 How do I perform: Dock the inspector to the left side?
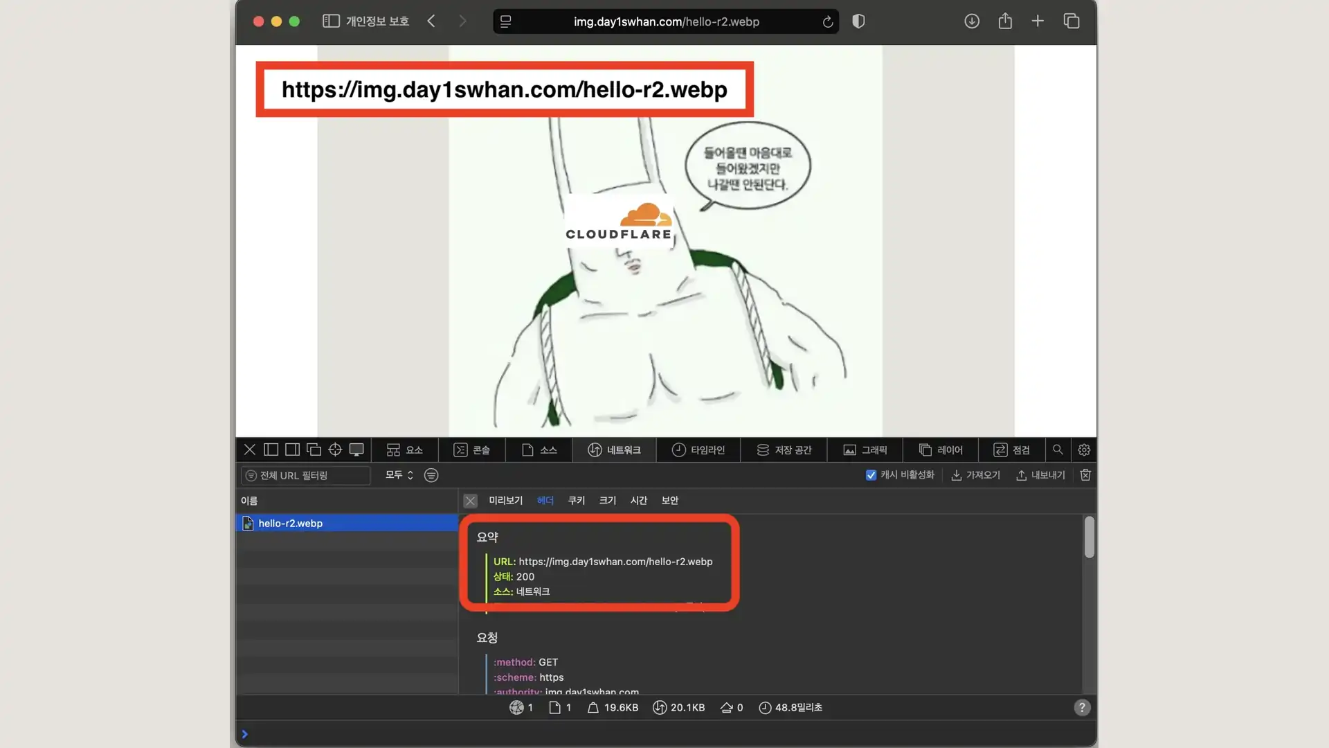271,449
